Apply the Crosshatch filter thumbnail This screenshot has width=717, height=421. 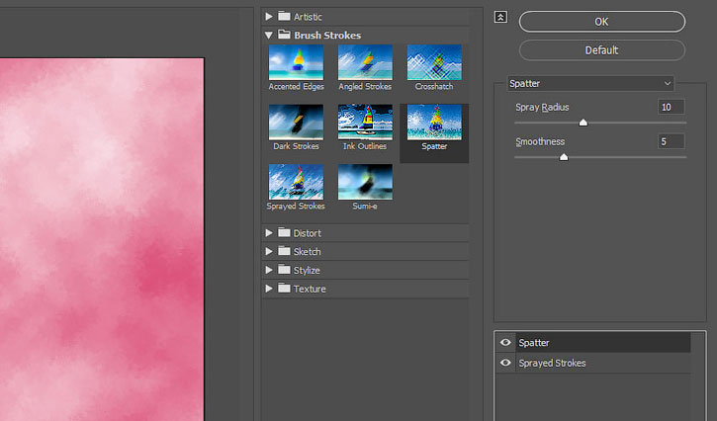coord(434,62)
